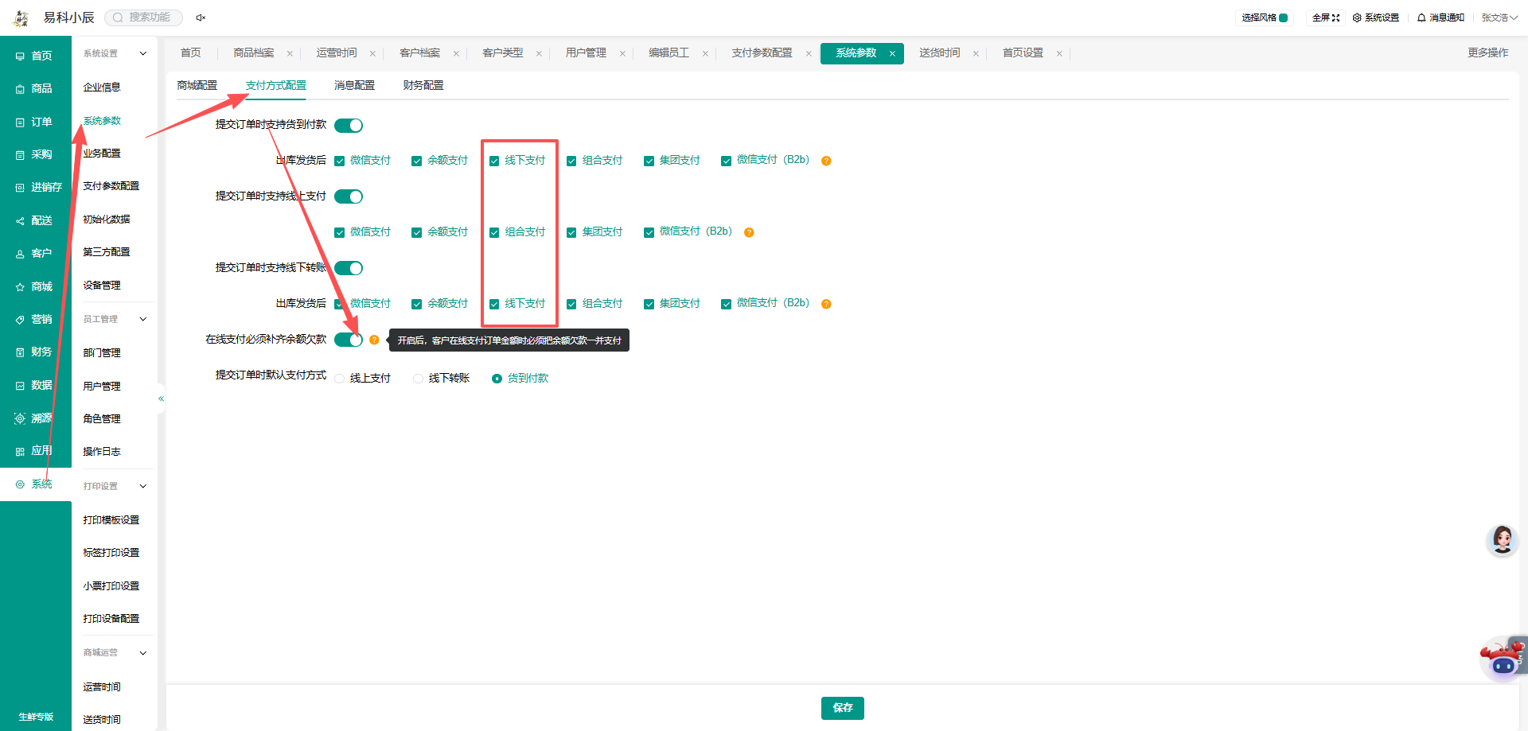Open the 首页 home icon in sidebar
Viewport: 1528px width, 731px height.
20,56
